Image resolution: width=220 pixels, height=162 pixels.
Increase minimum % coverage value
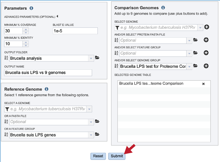(x=26, y=29)
